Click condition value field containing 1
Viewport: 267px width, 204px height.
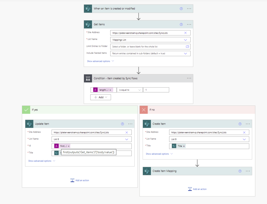click(x=156, y=90)
